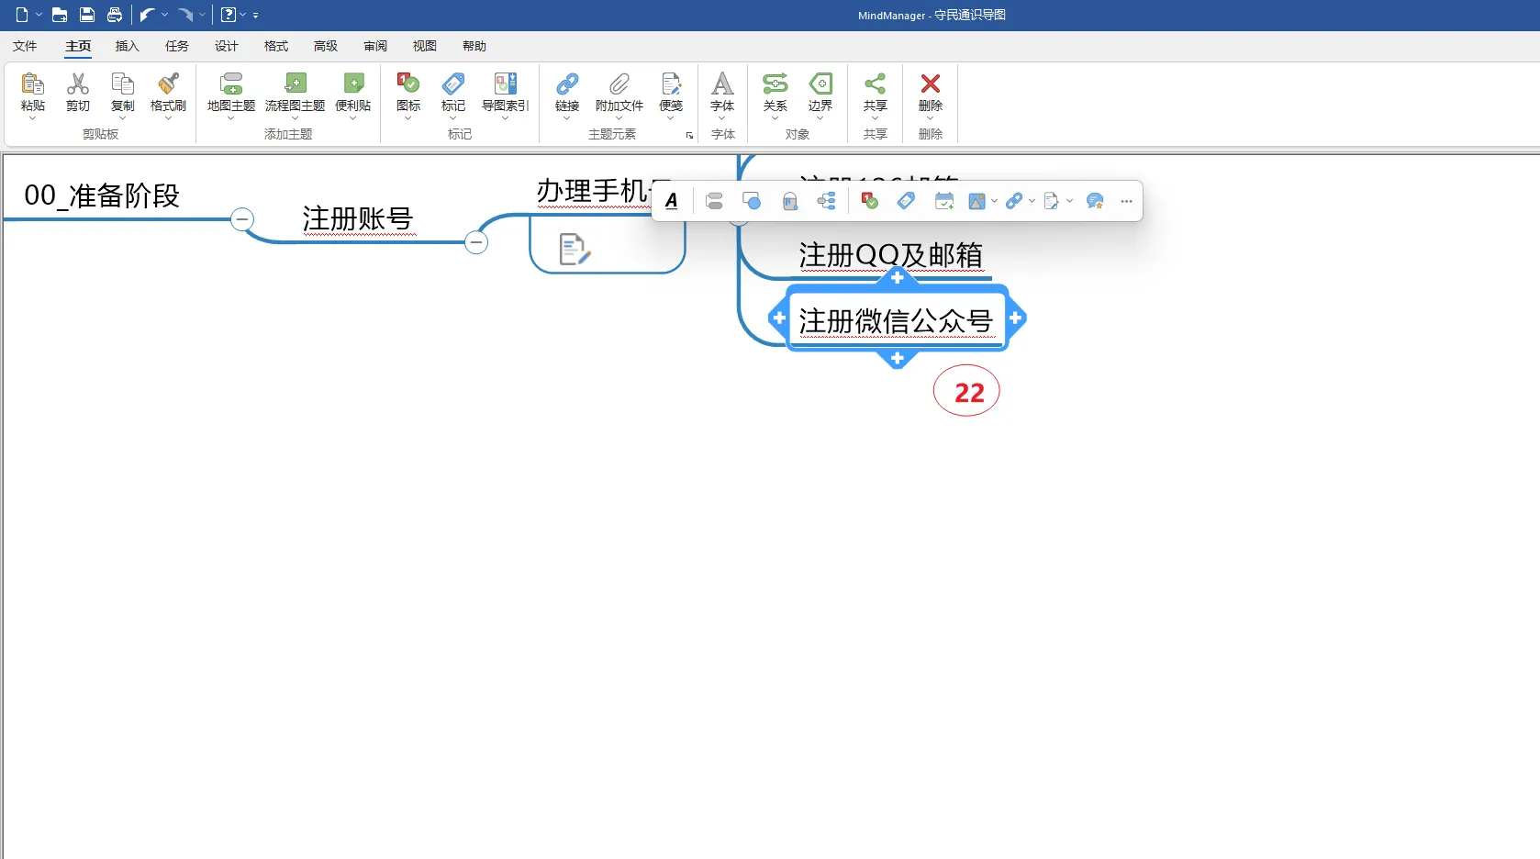
Task: Open the 视图 ribbon tab
Action: pos(425,46)
